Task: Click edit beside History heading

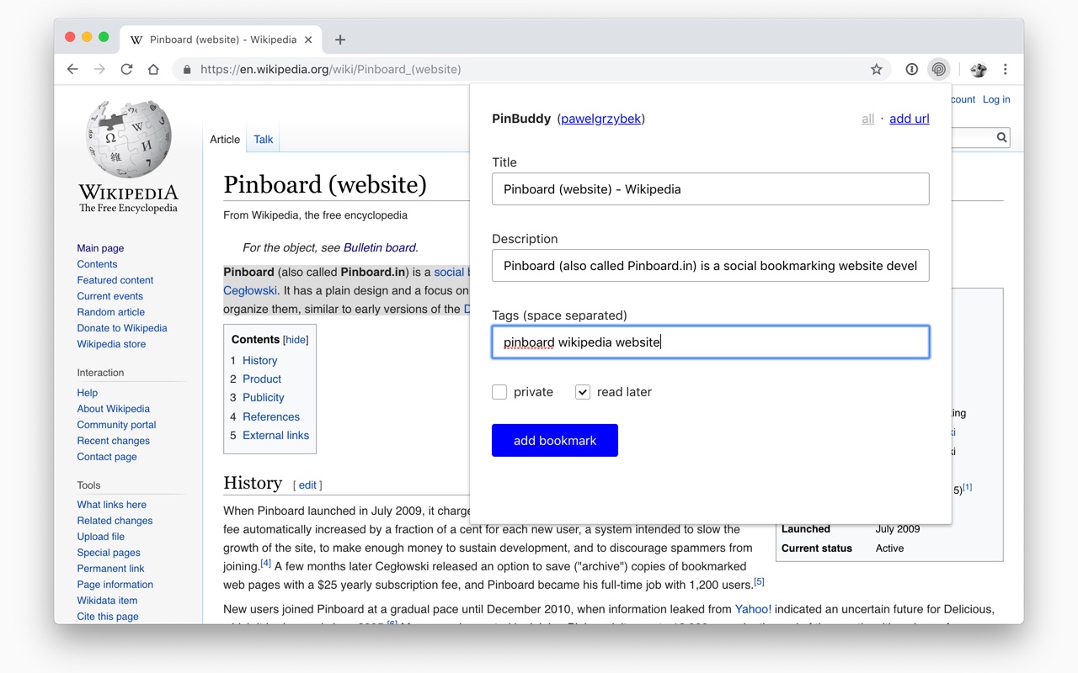Action: click(x=307, y=485)
